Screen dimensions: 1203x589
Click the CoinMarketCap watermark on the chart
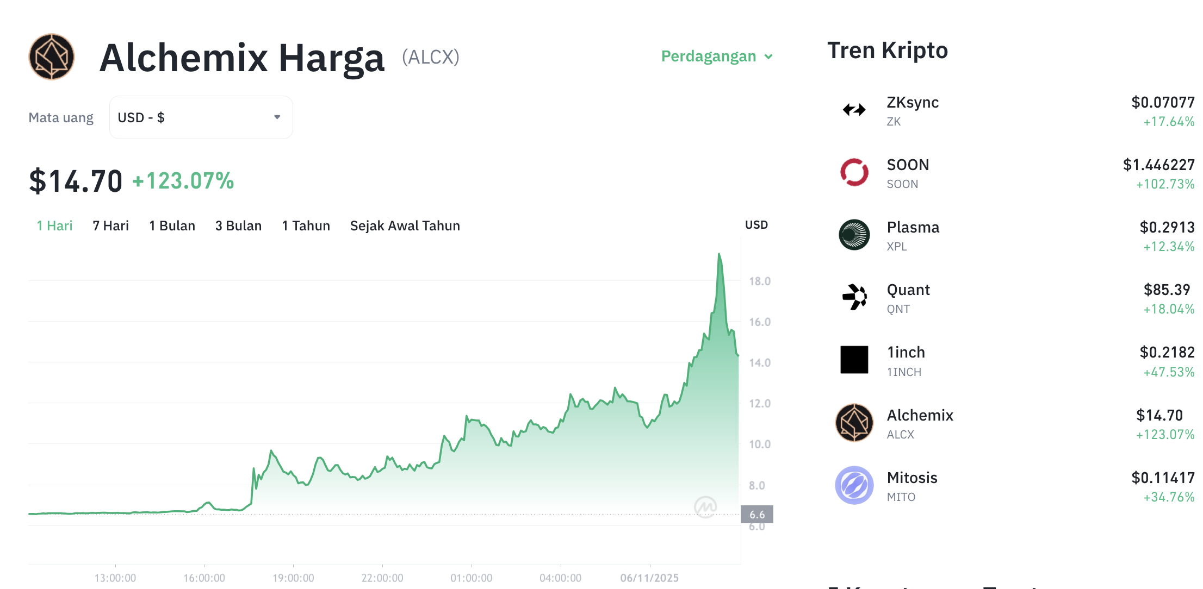click(x=706, y=506)
